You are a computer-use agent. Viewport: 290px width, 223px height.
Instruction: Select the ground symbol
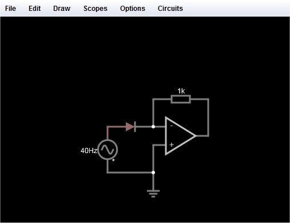(153, 193)
